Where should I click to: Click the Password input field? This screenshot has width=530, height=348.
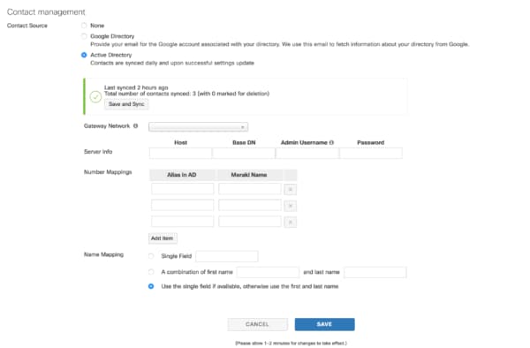tap(371, 153)
